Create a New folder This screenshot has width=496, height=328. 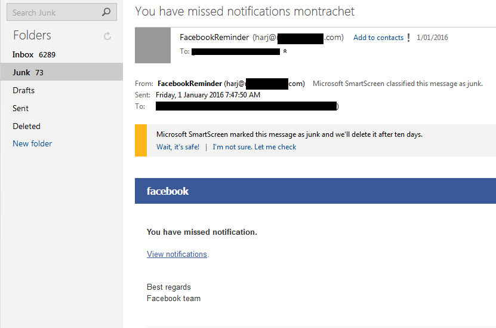click(x=32, y=143)
